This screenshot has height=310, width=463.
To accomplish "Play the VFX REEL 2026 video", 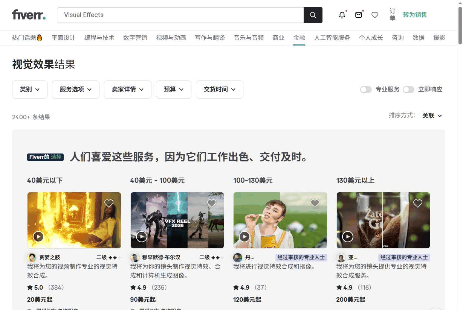I will point(142,237).
